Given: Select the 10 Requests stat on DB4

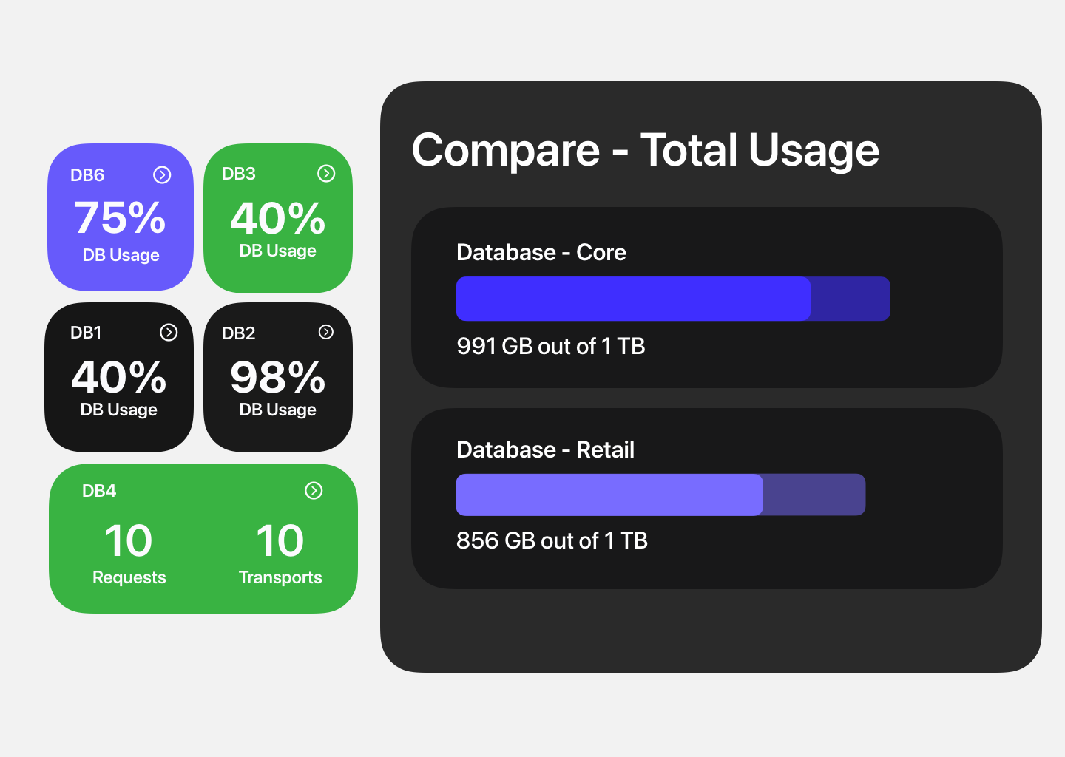Looking at the screenshot, I should tap(129, 553).
